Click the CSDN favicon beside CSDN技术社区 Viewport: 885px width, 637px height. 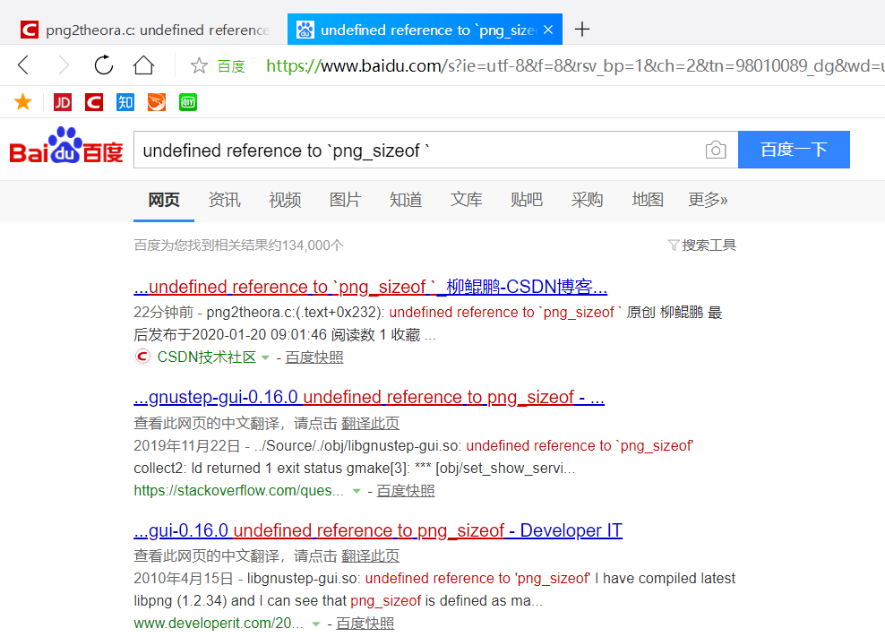[142, 357]
